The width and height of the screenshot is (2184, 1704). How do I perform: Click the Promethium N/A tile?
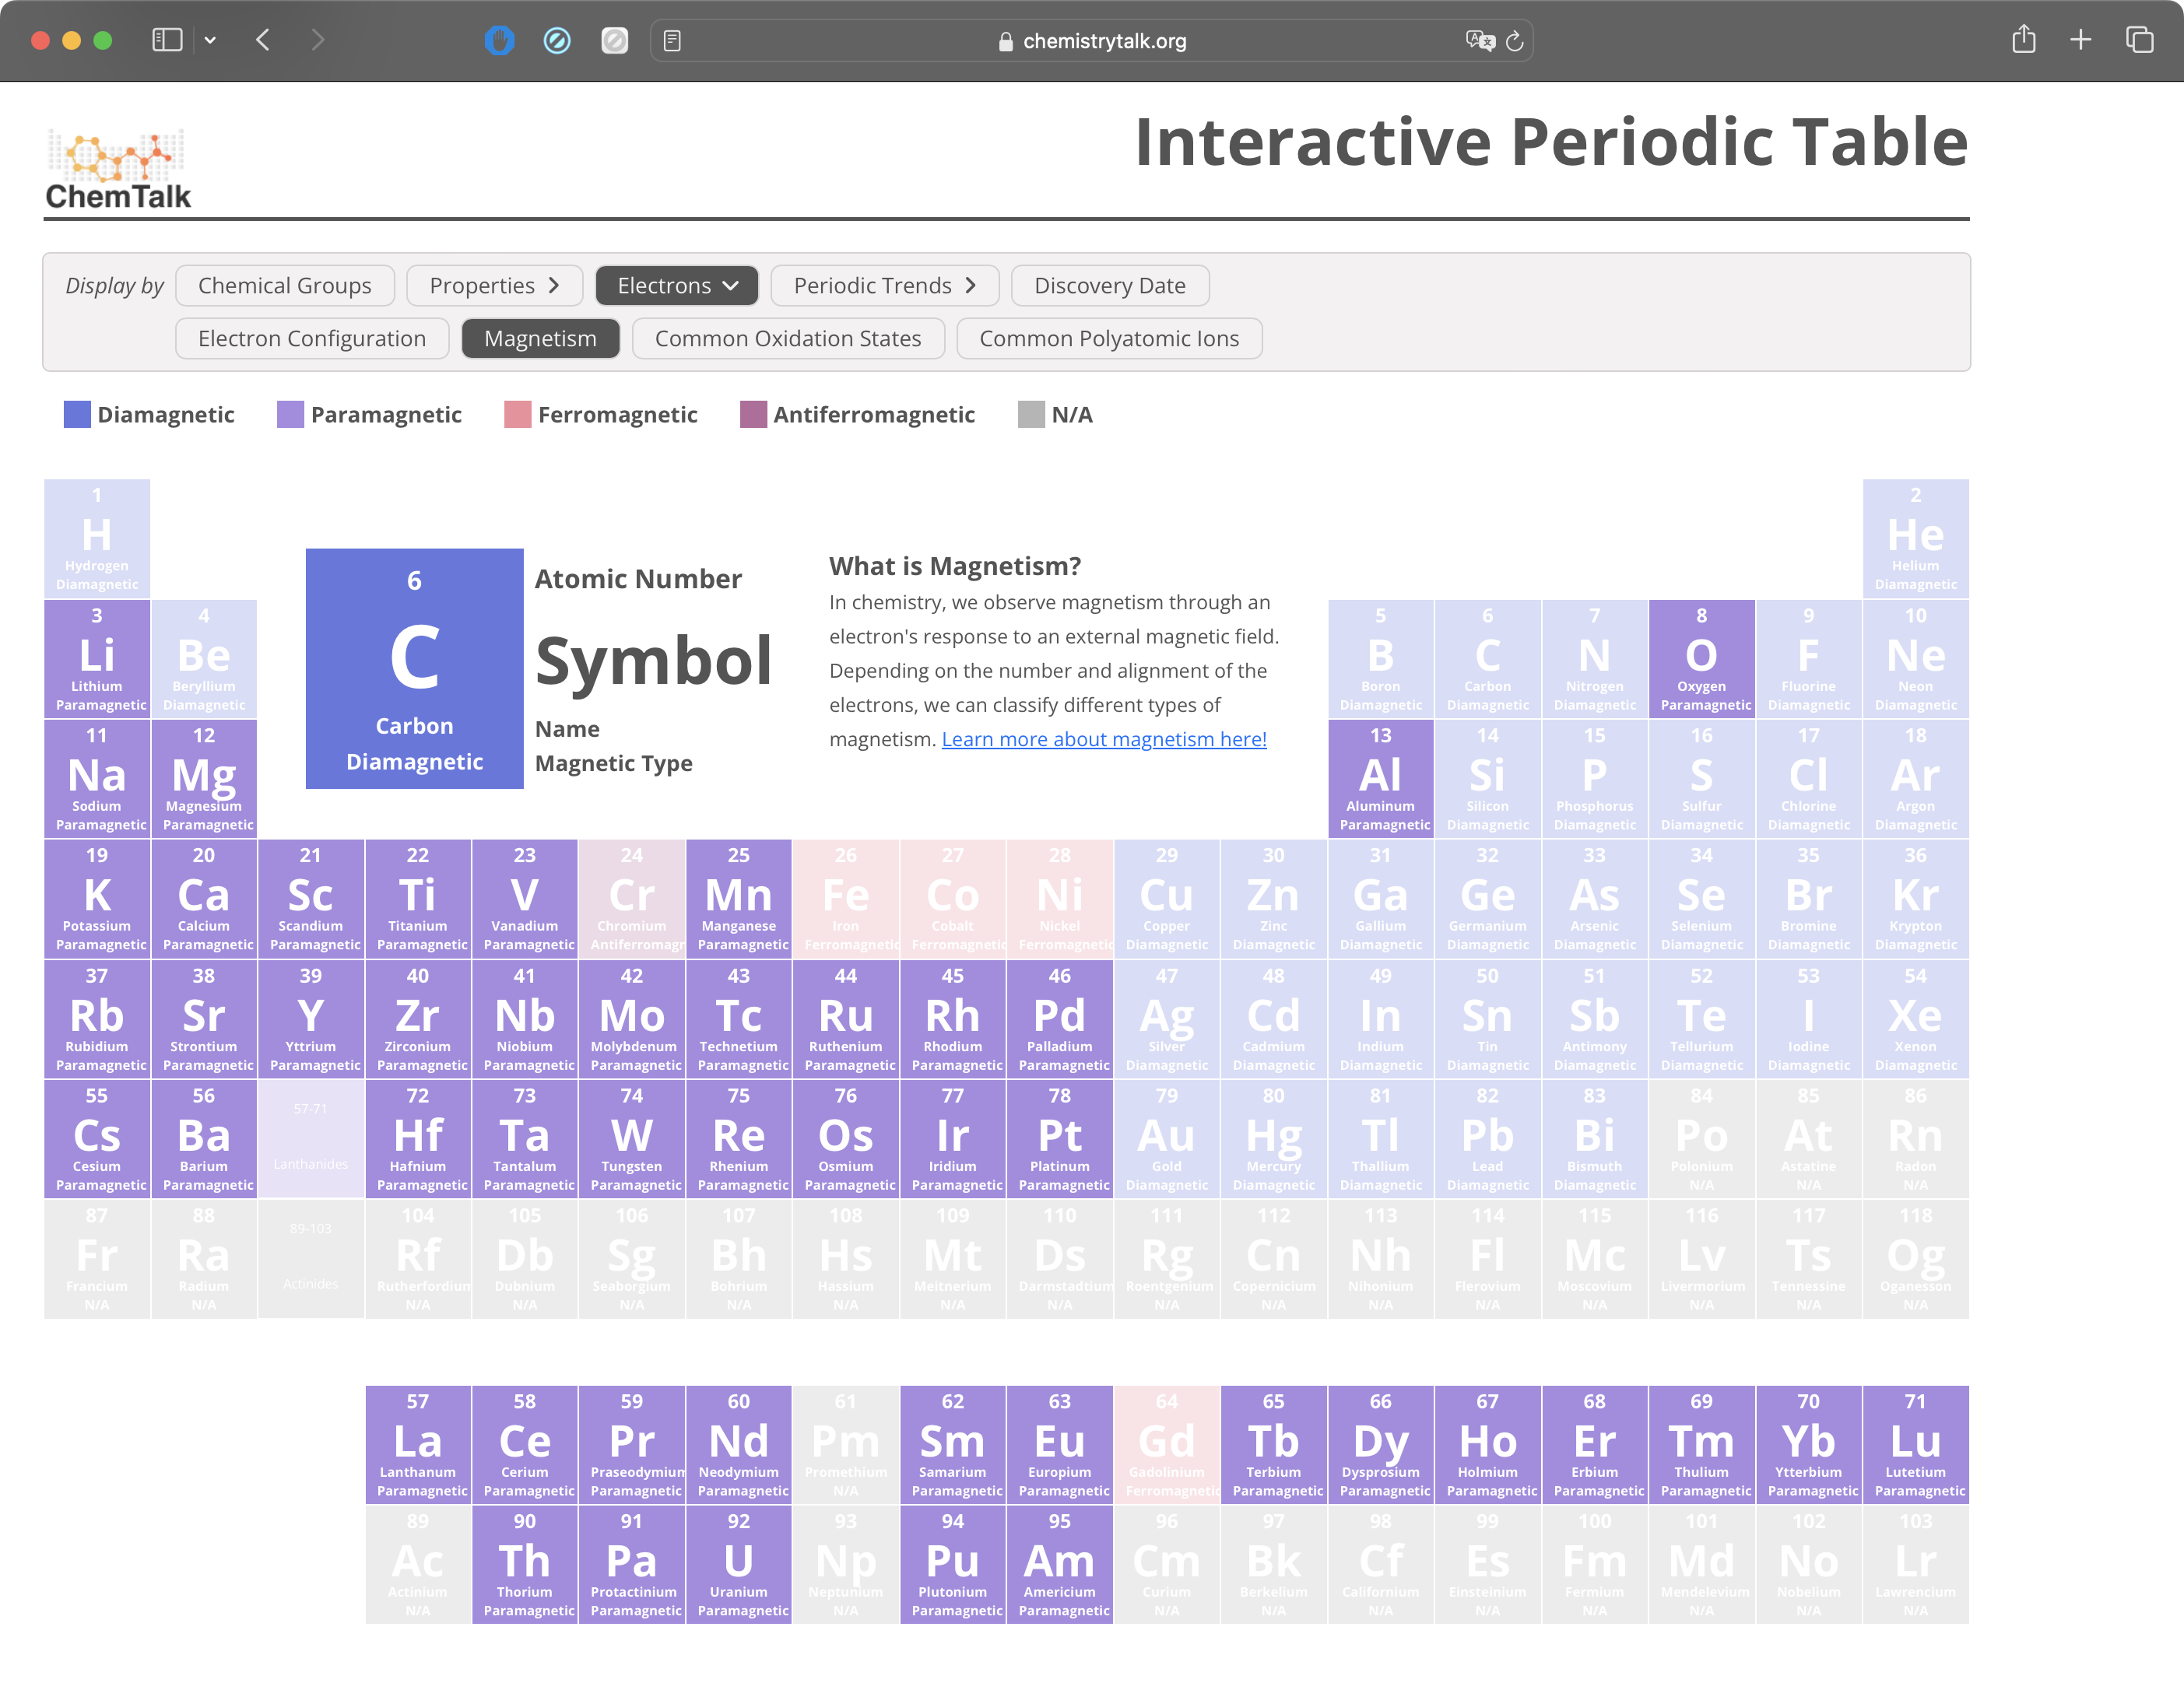click(x=845, y=1444)
